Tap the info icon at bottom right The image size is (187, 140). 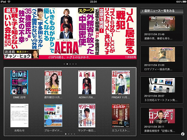pyautogui.click(x=183, y=134)
